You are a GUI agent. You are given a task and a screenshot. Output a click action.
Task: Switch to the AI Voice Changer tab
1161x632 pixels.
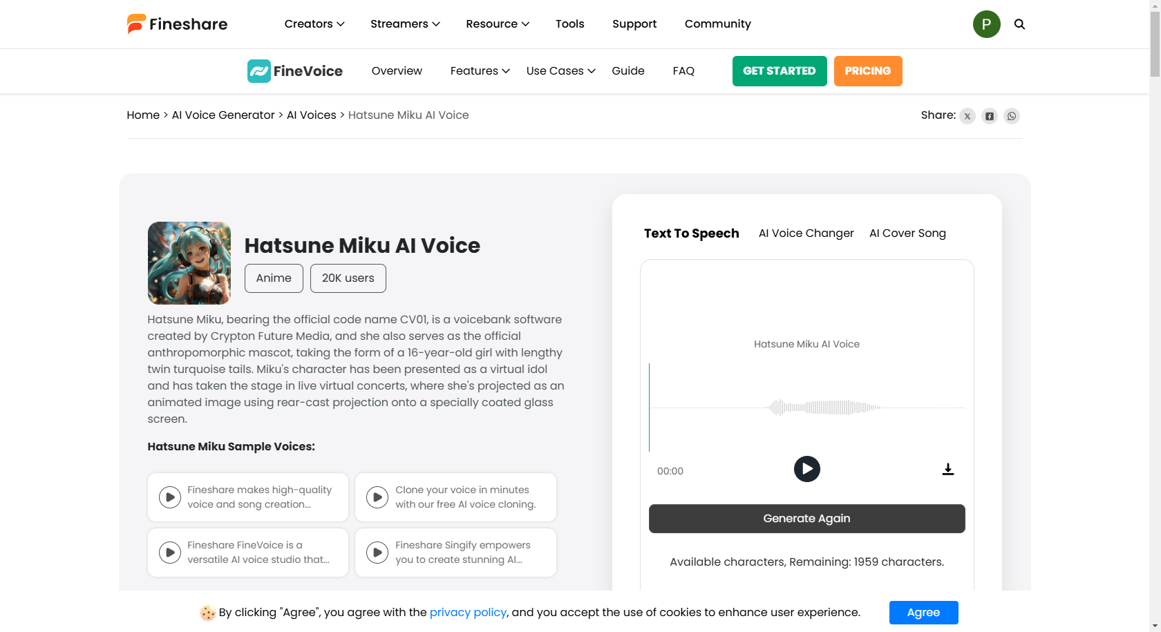[806, 233]
